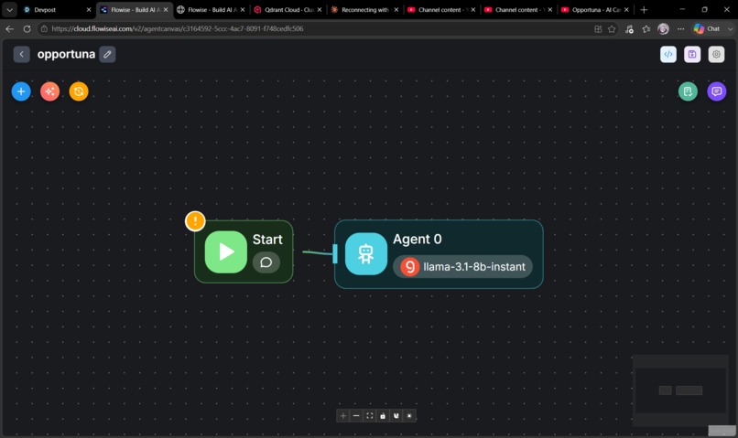Switch to the first Channel content tab
This screenshot has height=438, width=738.
pos(441,9)
